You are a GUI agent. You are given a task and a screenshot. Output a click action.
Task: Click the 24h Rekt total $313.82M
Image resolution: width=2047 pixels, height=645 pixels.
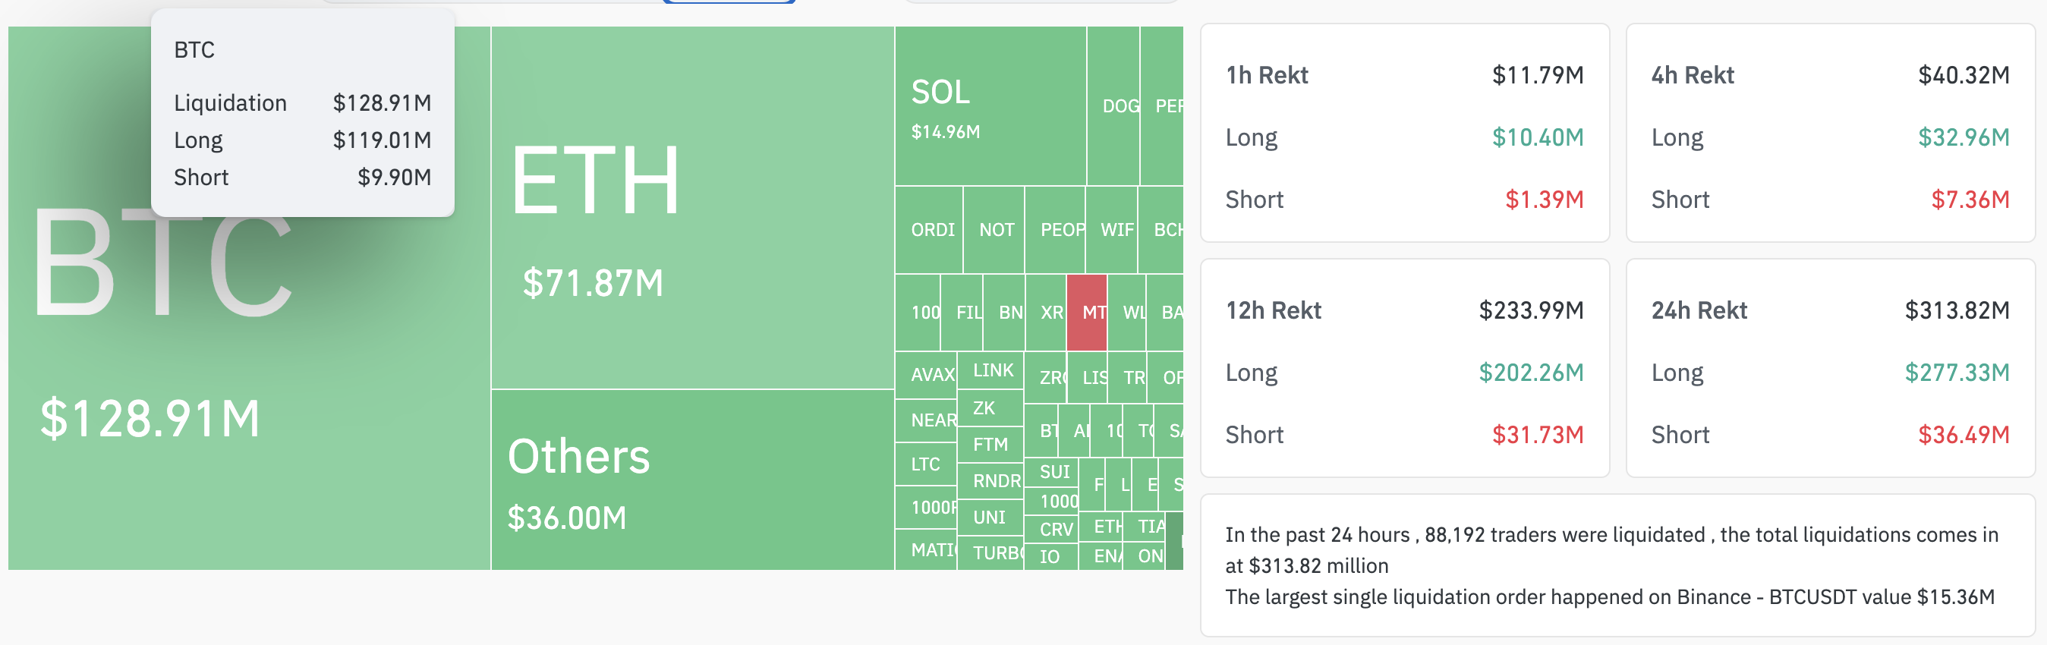(x=1957, y=310)
